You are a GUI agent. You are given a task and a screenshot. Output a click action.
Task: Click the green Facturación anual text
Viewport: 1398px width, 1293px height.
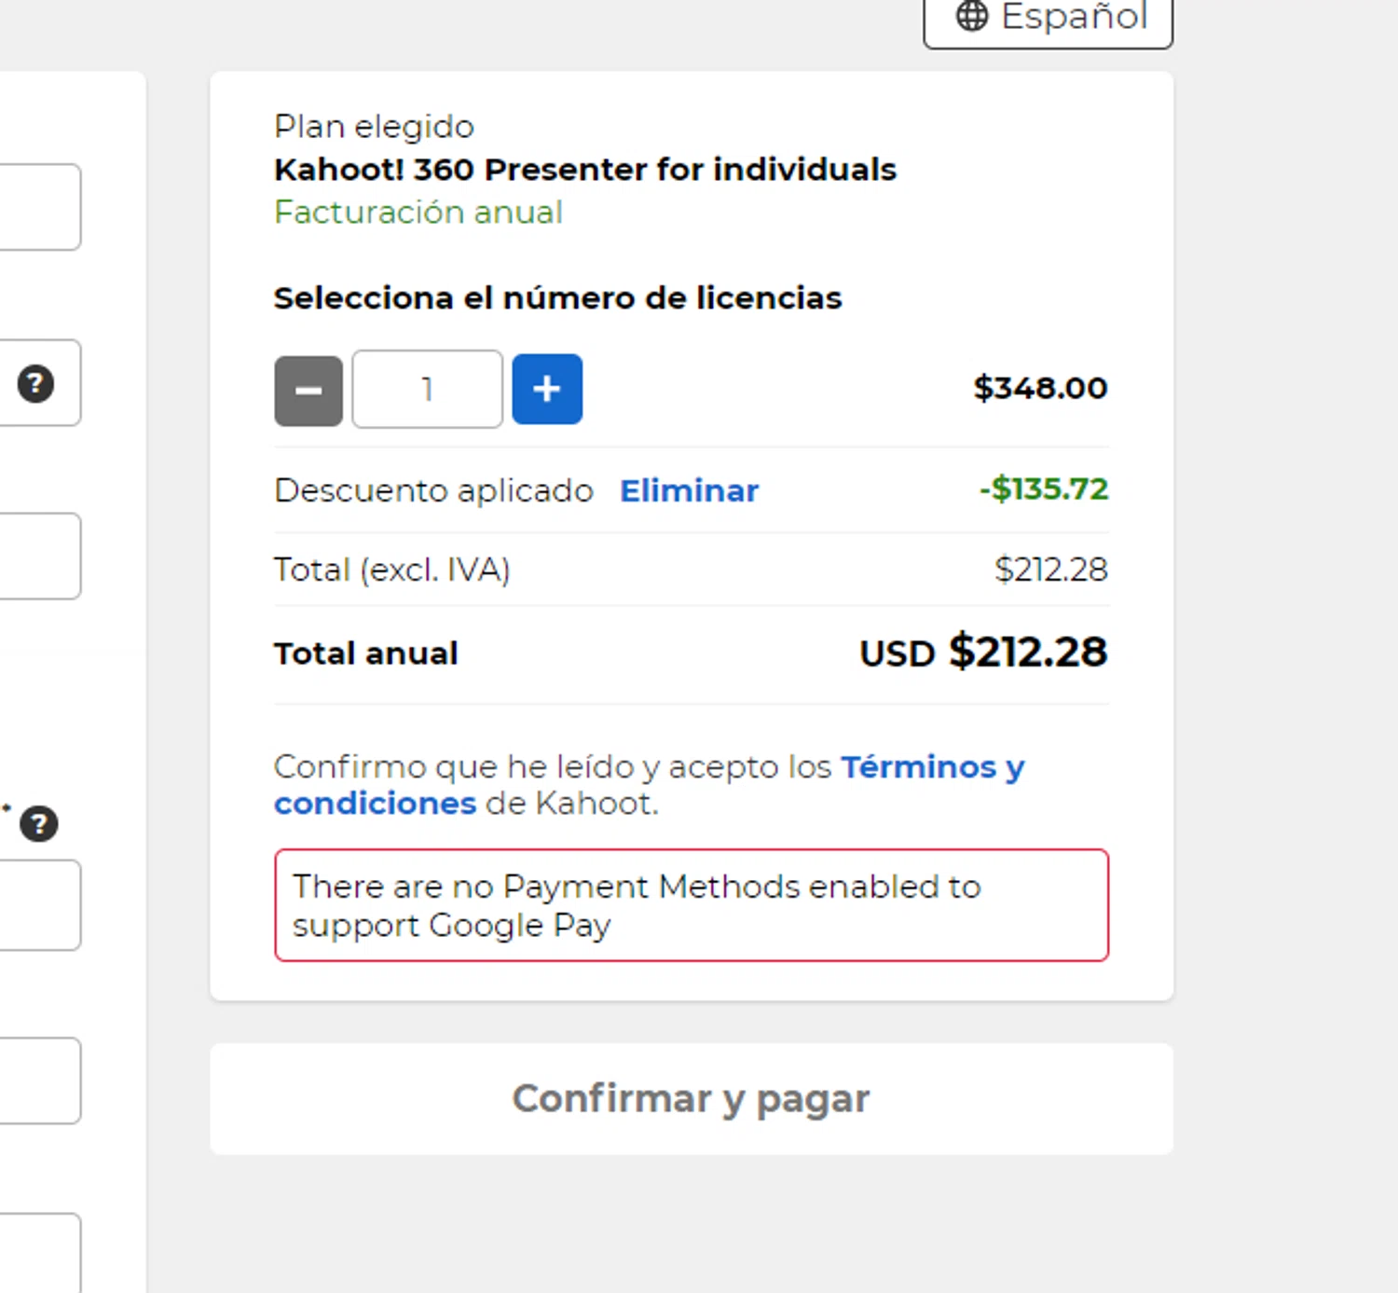tap(418, 213)
